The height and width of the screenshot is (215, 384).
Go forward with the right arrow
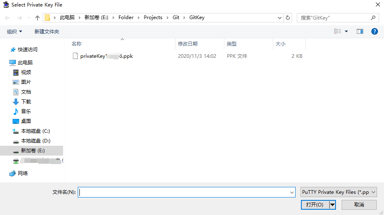tap(20, 18)
